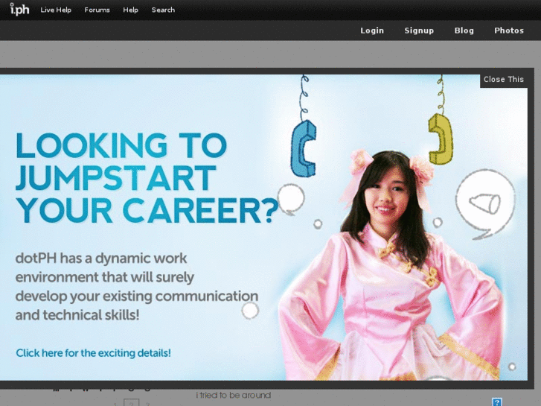This screenshot has width=541, height=406.
Task: Open the Signup page
Action: (x=419, y=31)
